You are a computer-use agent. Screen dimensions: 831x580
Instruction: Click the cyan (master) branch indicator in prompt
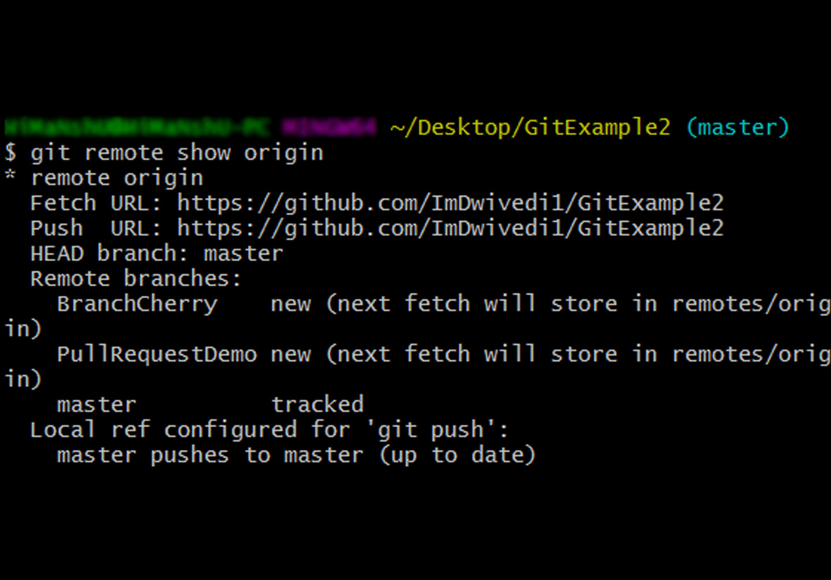(x=738, y=127)
